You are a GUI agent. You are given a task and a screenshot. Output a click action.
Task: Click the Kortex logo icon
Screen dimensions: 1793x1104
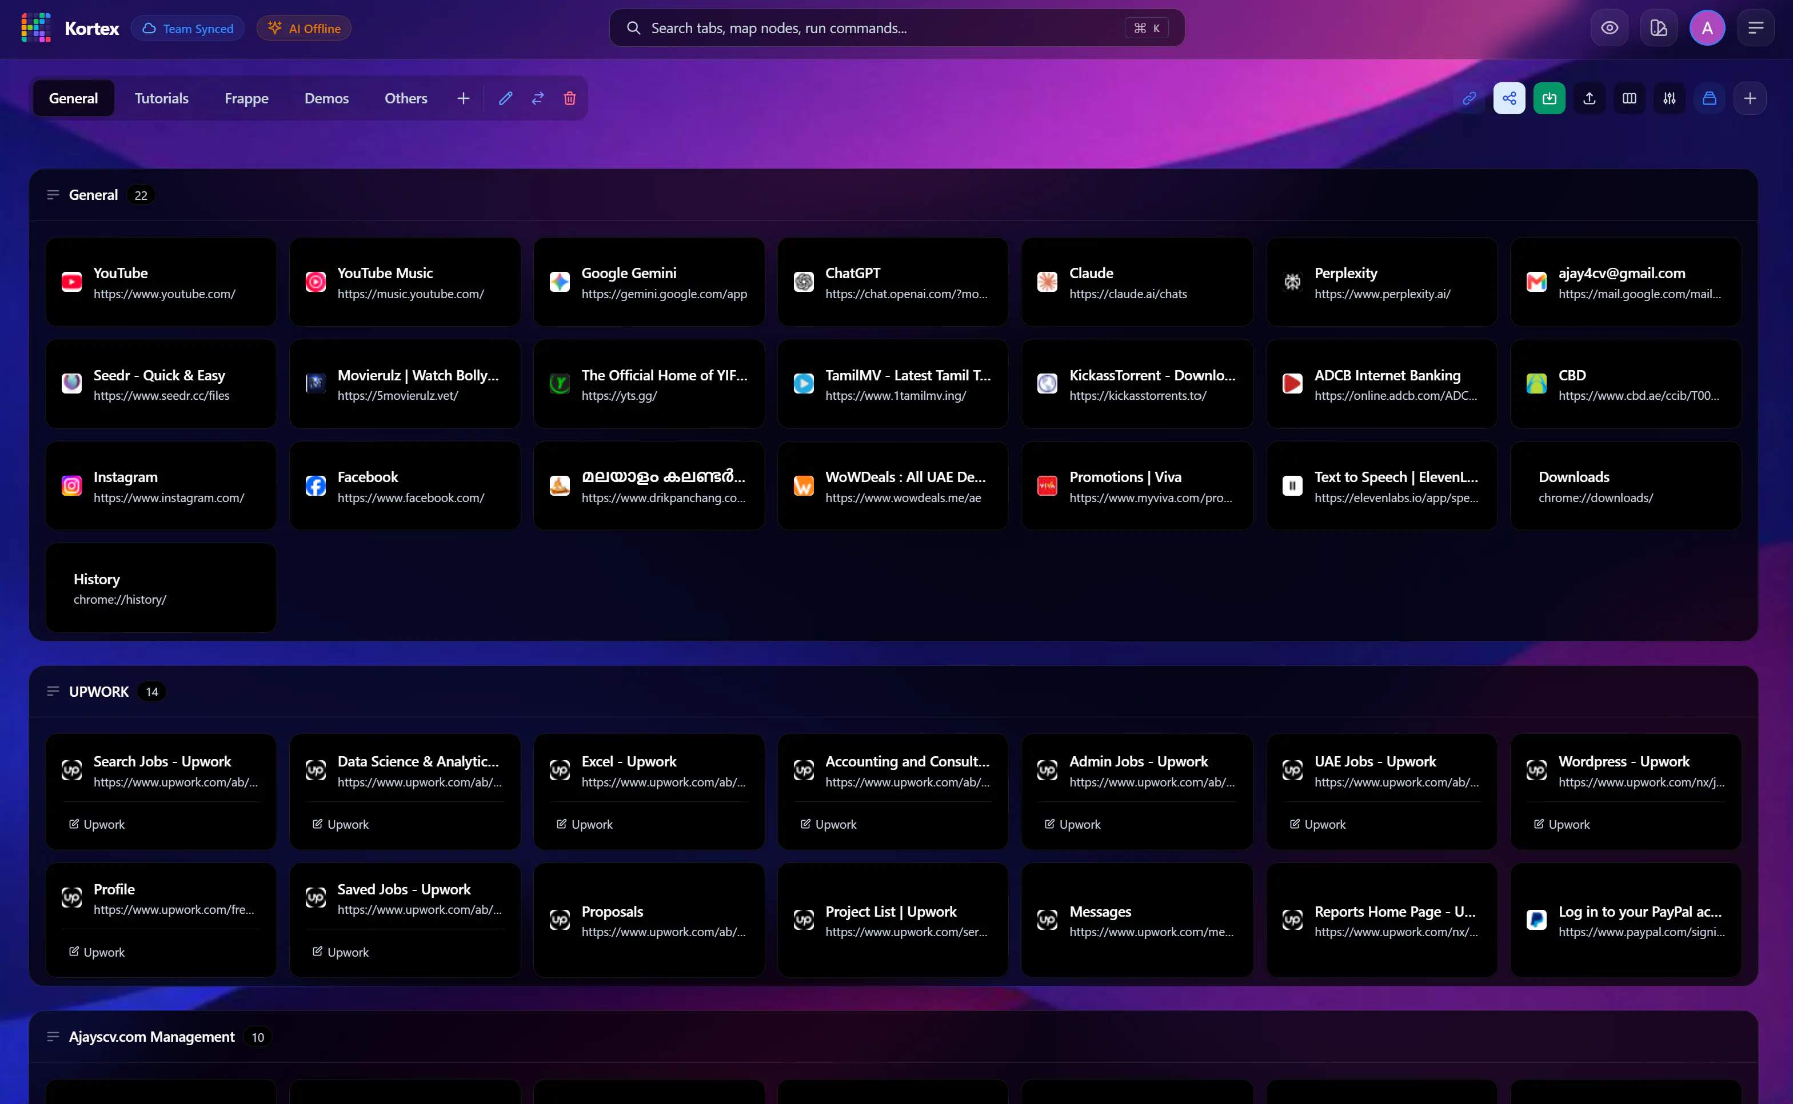[x=36, y=28]
